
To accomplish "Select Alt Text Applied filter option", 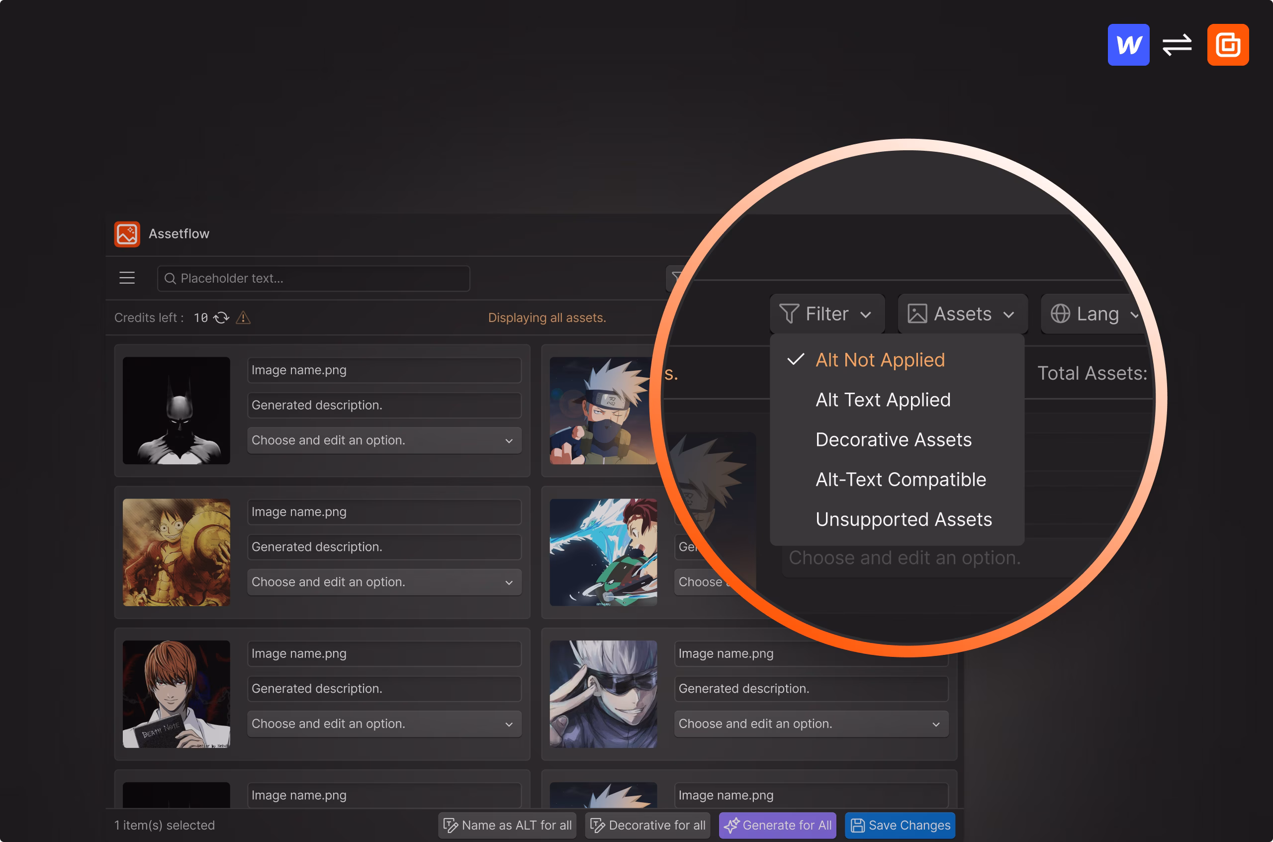I will click(897, 400).
